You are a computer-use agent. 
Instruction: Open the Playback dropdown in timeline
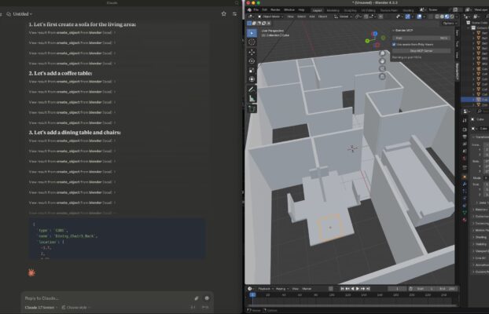pos(266,289)
